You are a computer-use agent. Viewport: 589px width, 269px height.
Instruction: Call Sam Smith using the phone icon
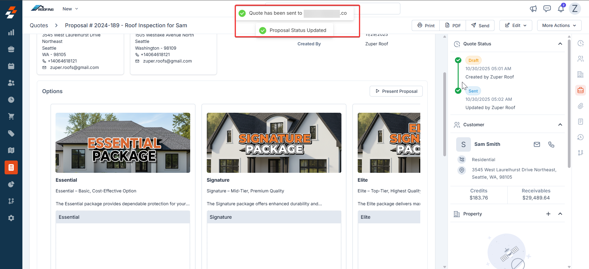[551, 144]
